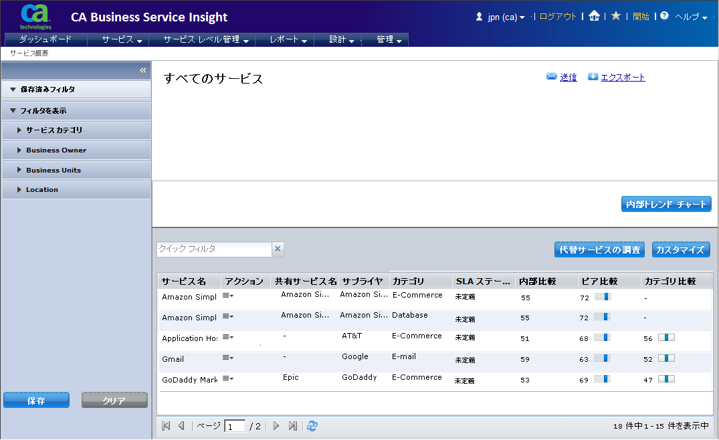Click the 保存 button
The width and height of the screenshot is (719, 440).
[36, 401]
